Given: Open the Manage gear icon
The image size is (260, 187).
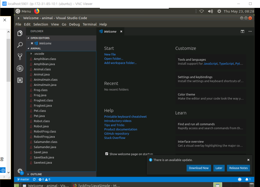Looking at the screenshot, I should coord(20,171).
